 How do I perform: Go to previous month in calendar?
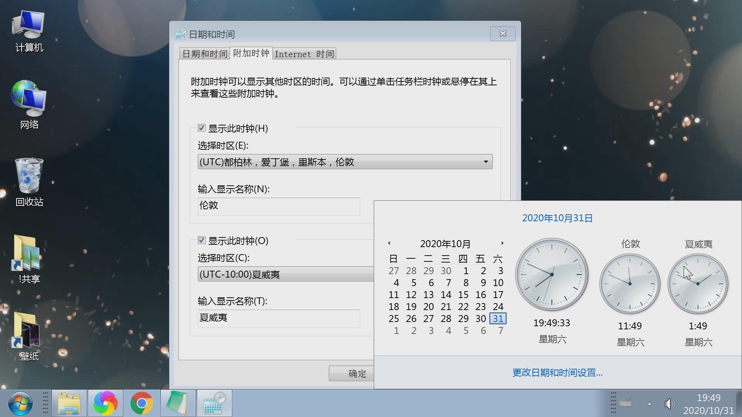click(389, 243)
